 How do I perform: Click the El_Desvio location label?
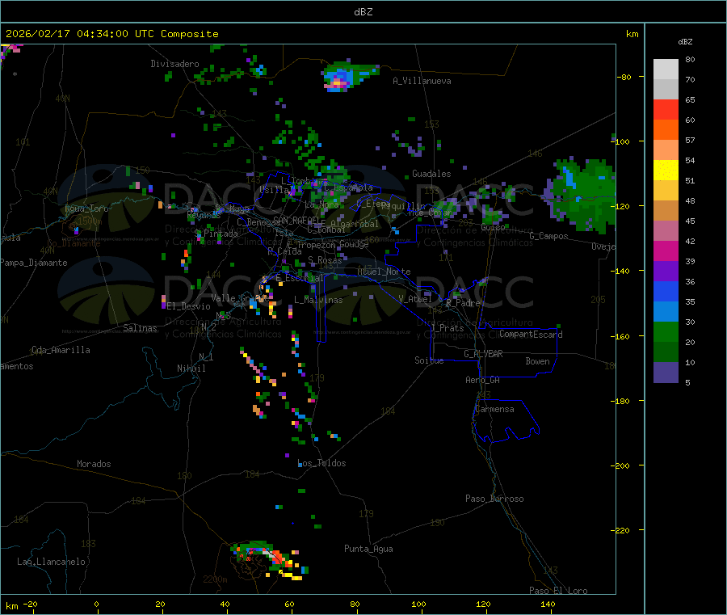click(188, 306)
